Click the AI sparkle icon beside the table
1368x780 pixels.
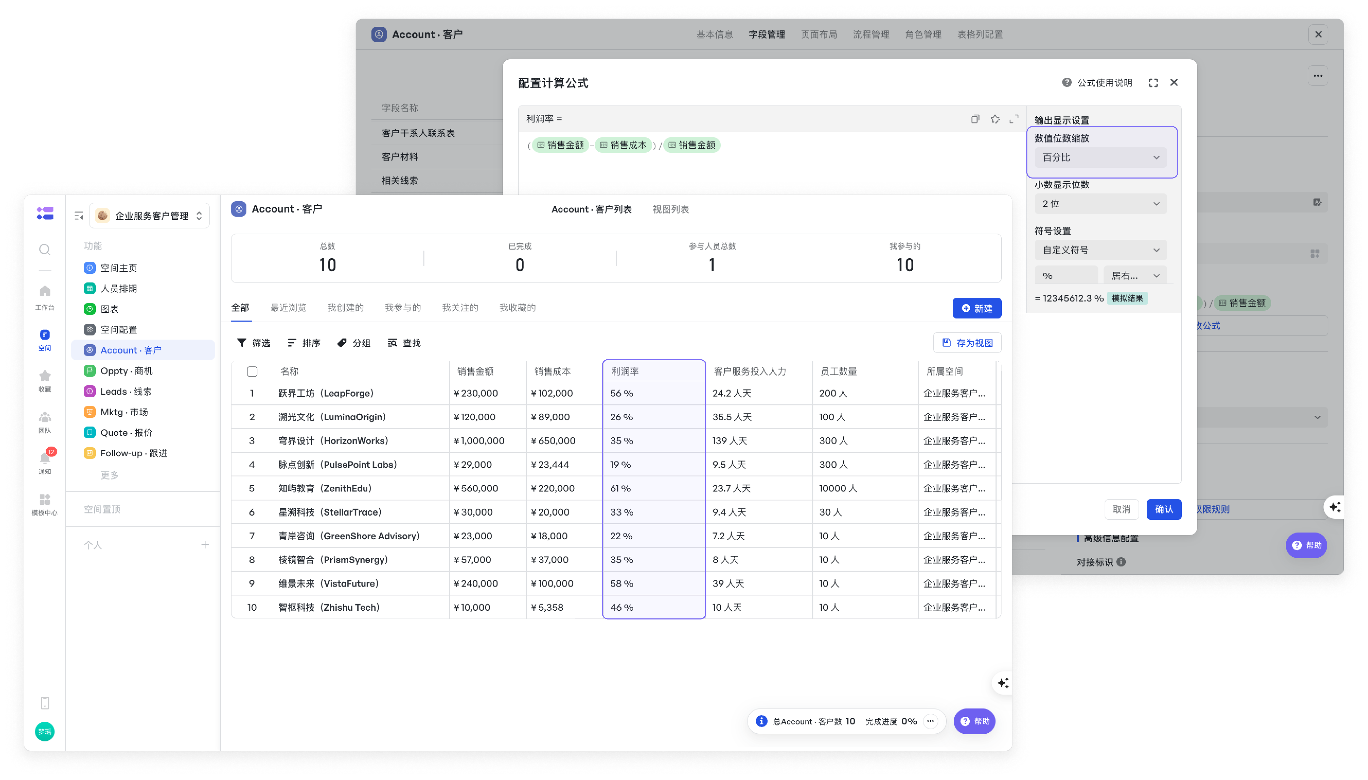tap(1003, 682)
